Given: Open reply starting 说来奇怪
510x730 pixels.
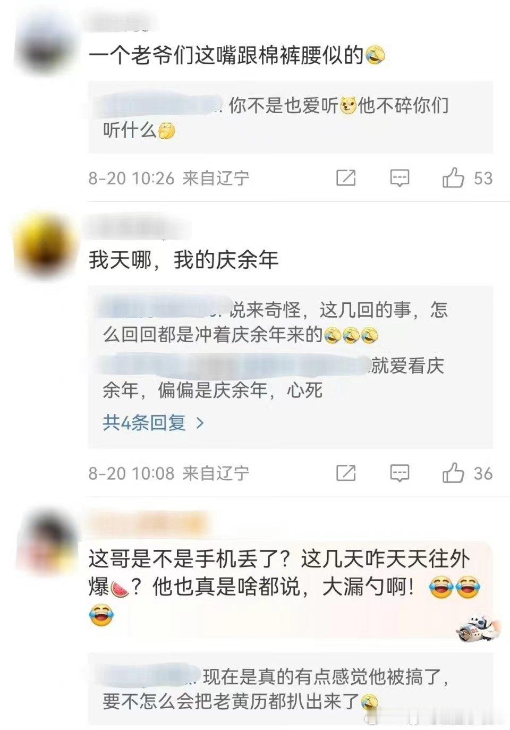Looking at the screenshot, I should (276, 322).
